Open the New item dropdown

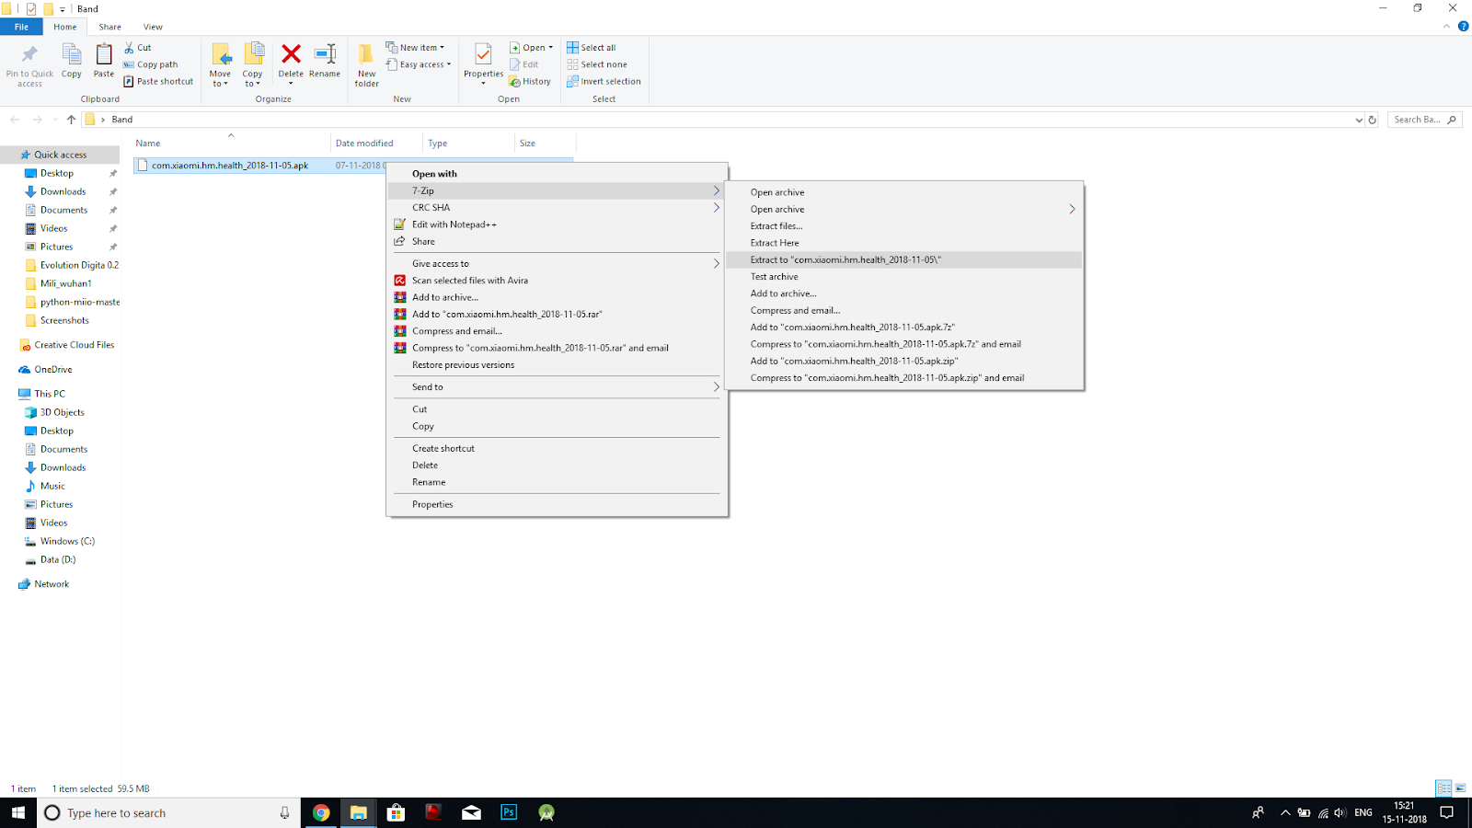pyautogui.click(x=415, y=48)
